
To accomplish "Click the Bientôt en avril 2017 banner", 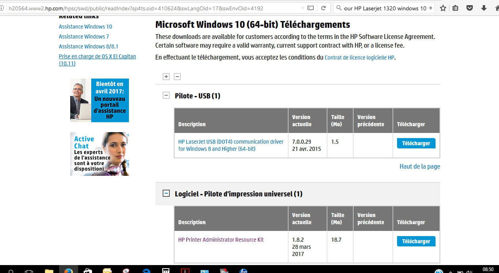I will tap(100, 100).
